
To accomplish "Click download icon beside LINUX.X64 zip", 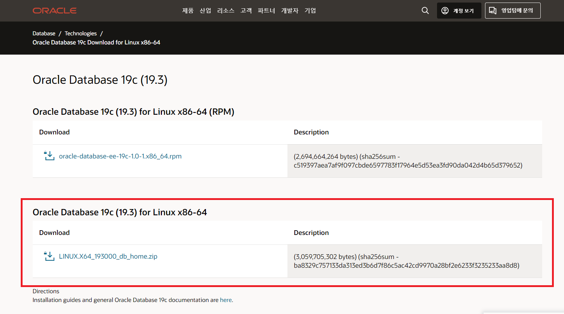I will tap(49, 256).
